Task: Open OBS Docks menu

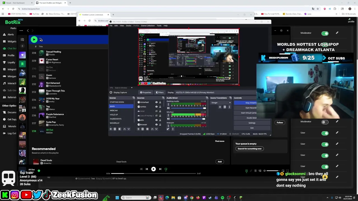Action: point(129,26)
